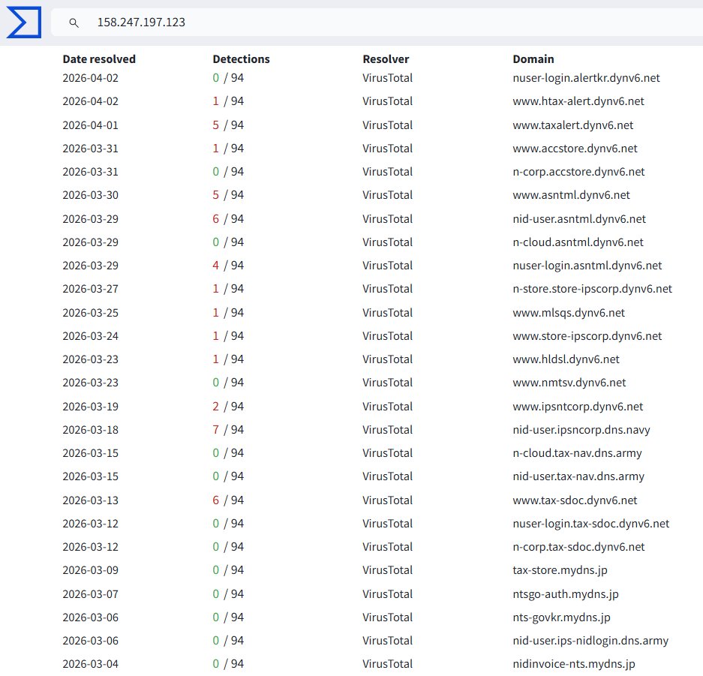Image resolution: width=703 pixels, height=676 pixels.
Task: Open domain n-corp.accstore.dynv6.net
Action: [x=578, y=172]
